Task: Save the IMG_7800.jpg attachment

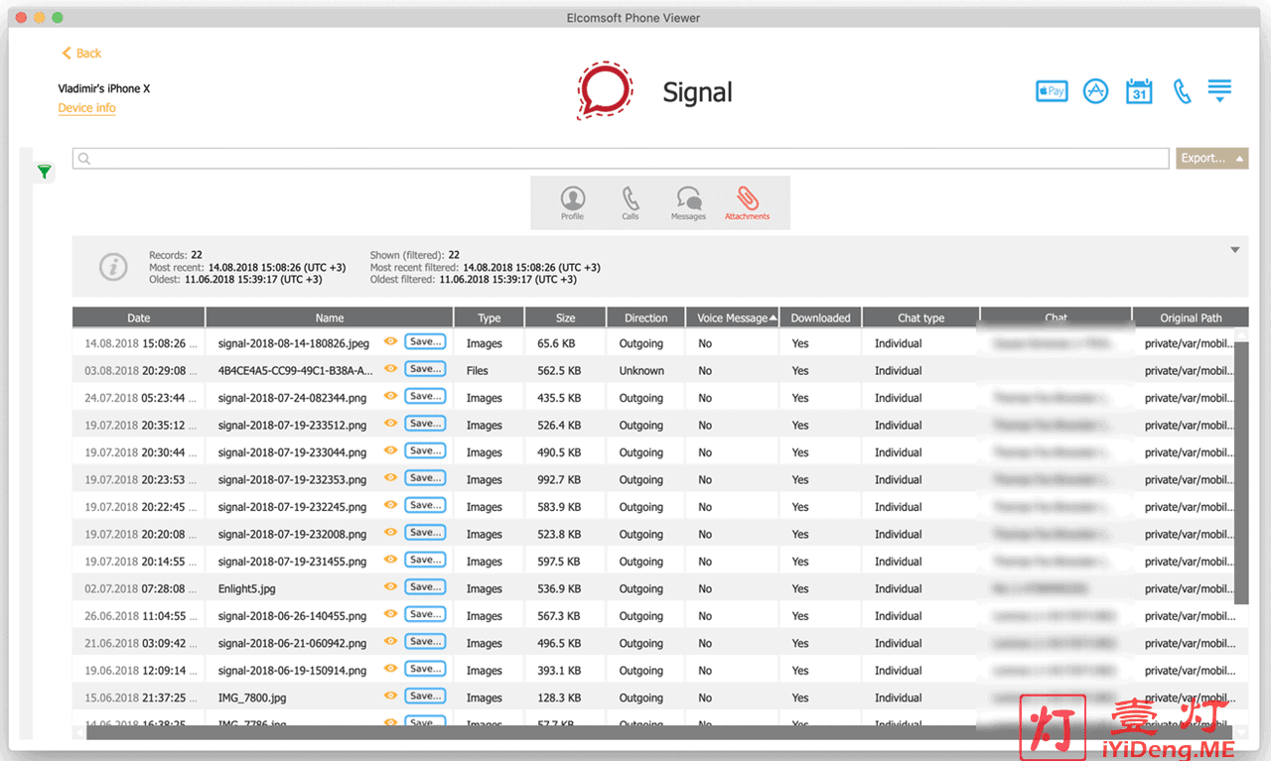Action: point(425,697)
